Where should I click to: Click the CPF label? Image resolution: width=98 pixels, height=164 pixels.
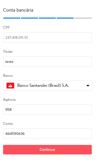(x=6, y=27)
